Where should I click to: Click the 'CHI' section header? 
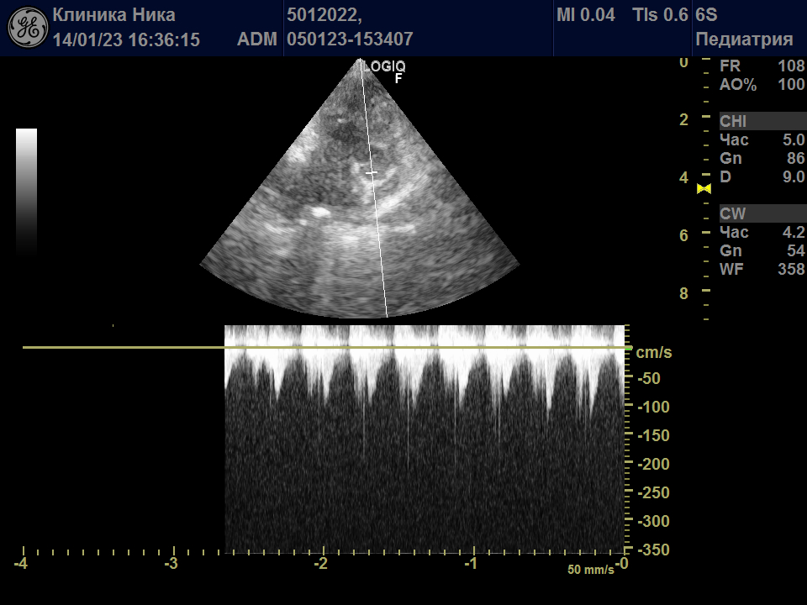point(762,121)
